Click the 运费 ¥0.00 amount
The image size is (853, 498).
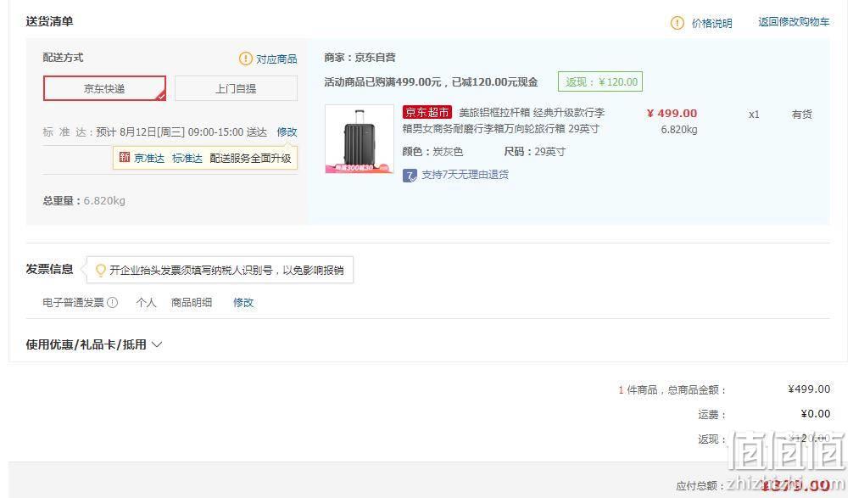click(x=816, y=414)
